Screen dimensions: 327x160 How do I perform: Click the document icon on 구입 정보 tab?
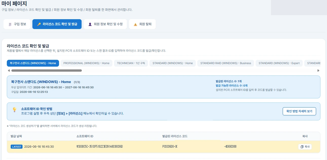tap(10, 24)
